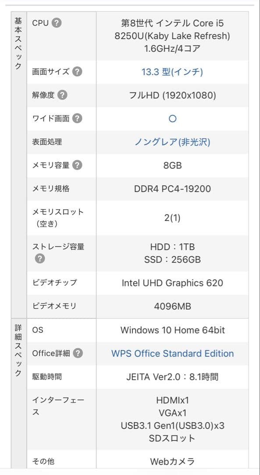Open the ストレージ容量 help icon
Viewport: 260px width, 475px height.
pos(40,259)
